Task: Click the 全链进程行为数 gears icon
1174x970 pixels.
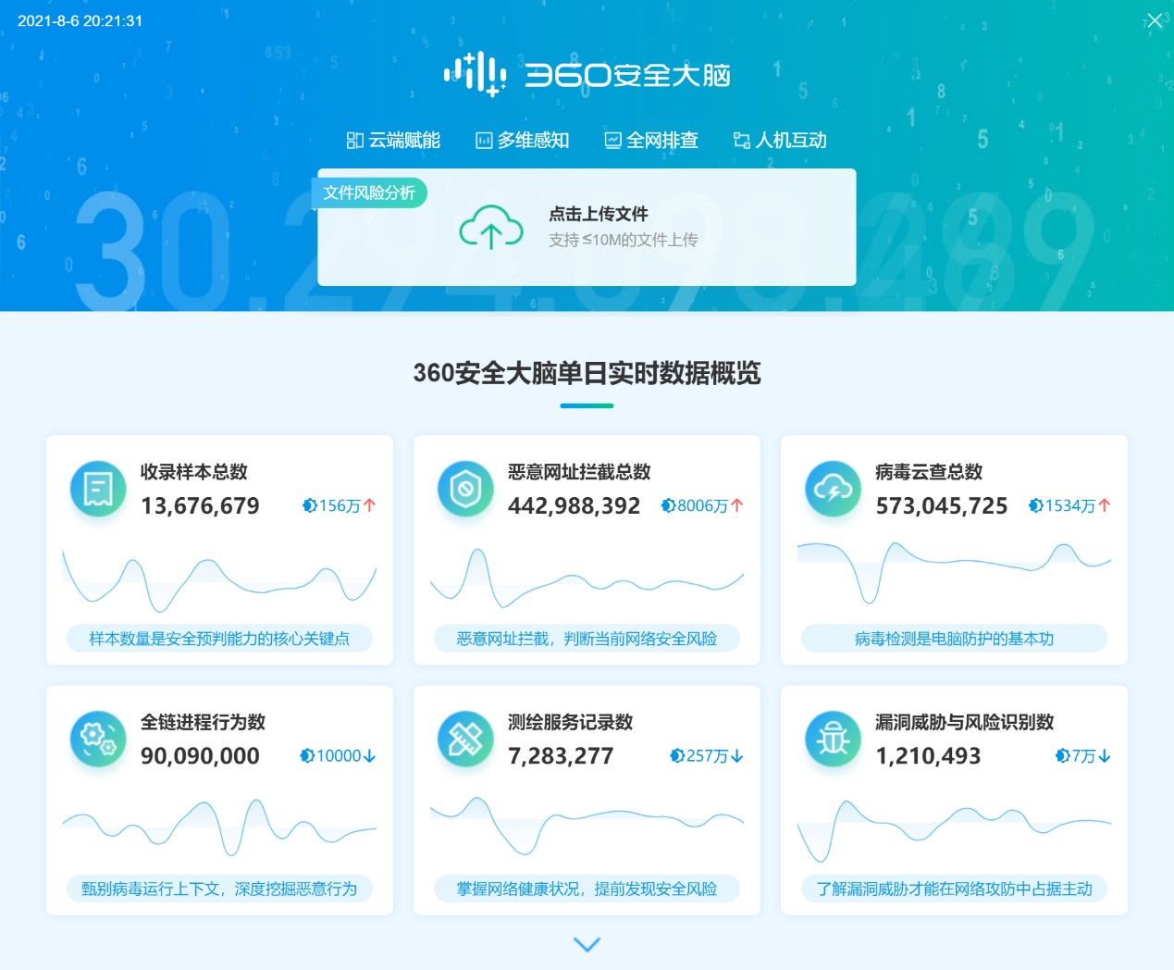Action: 96,738
